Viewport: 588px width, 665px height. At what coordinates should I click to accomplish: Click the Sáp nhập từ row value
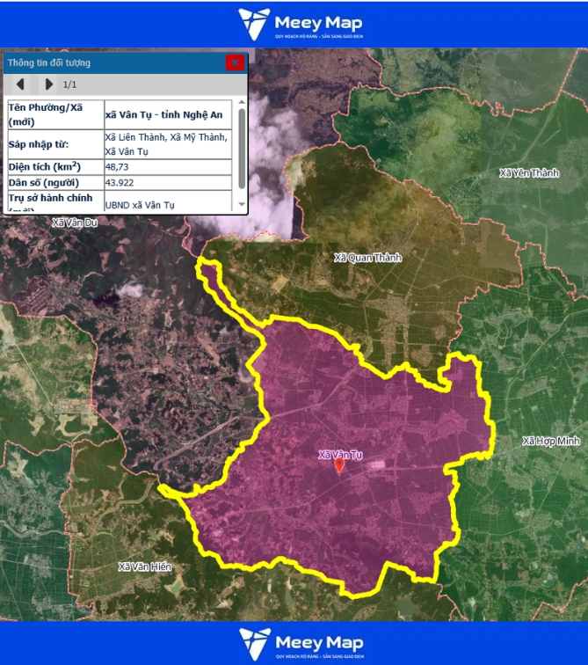[166, 144]
